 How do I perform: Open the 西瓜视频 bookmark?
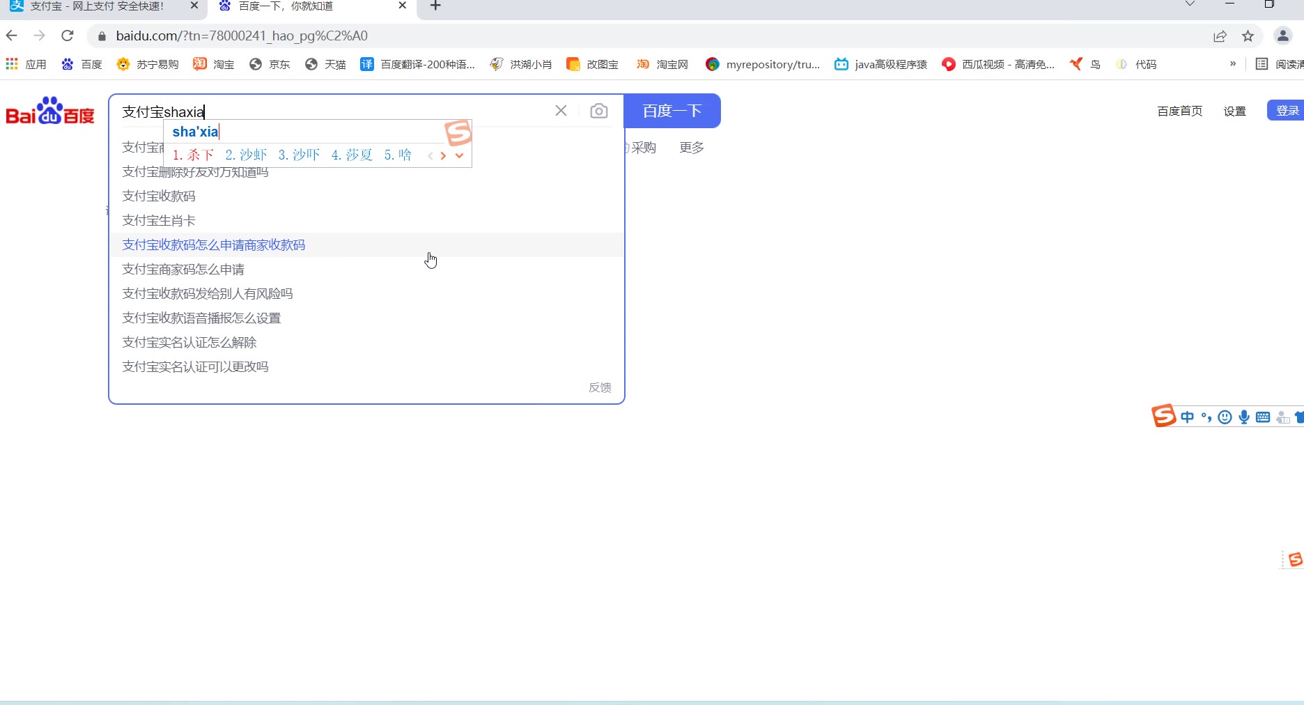click(x=998, y=64)
